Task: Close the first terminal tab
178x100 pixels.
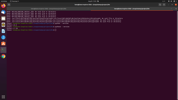Action: pos(88,9)
